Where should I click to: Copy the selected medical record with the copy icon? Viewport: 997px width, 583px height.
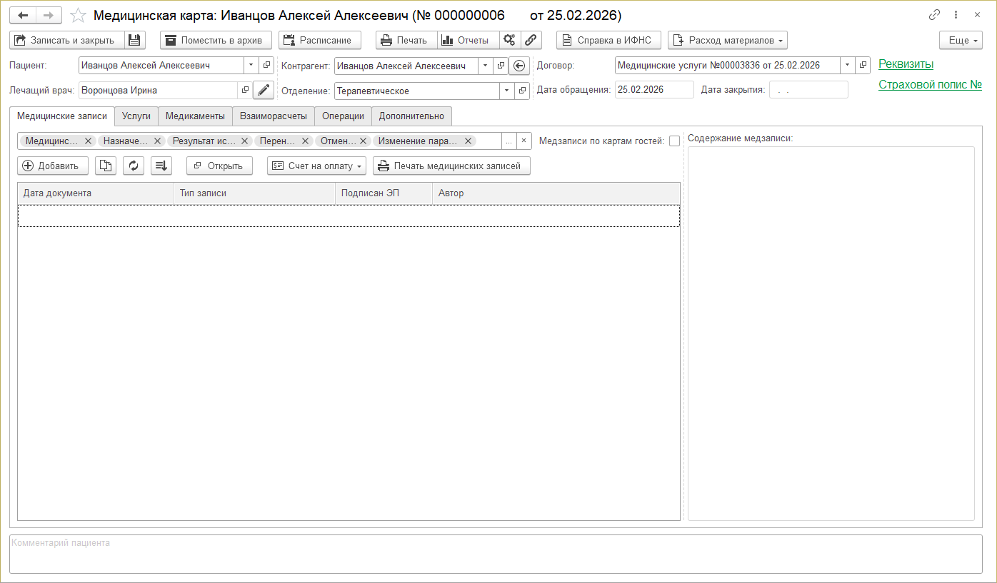pyautogui.click(x=106, y=166)
